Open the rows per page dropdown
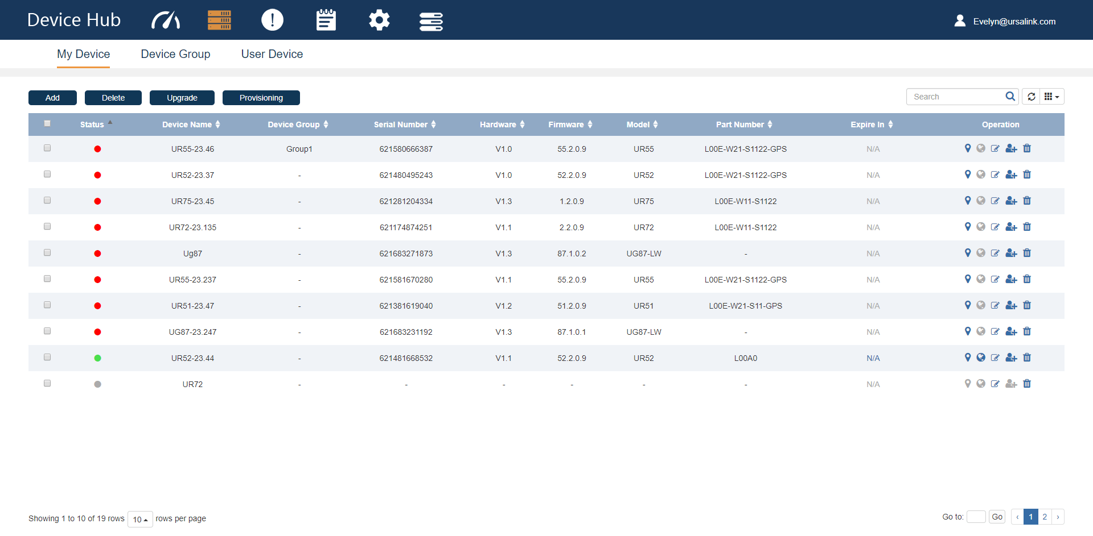Screen dimensions: 1093x536 (140, 519)
